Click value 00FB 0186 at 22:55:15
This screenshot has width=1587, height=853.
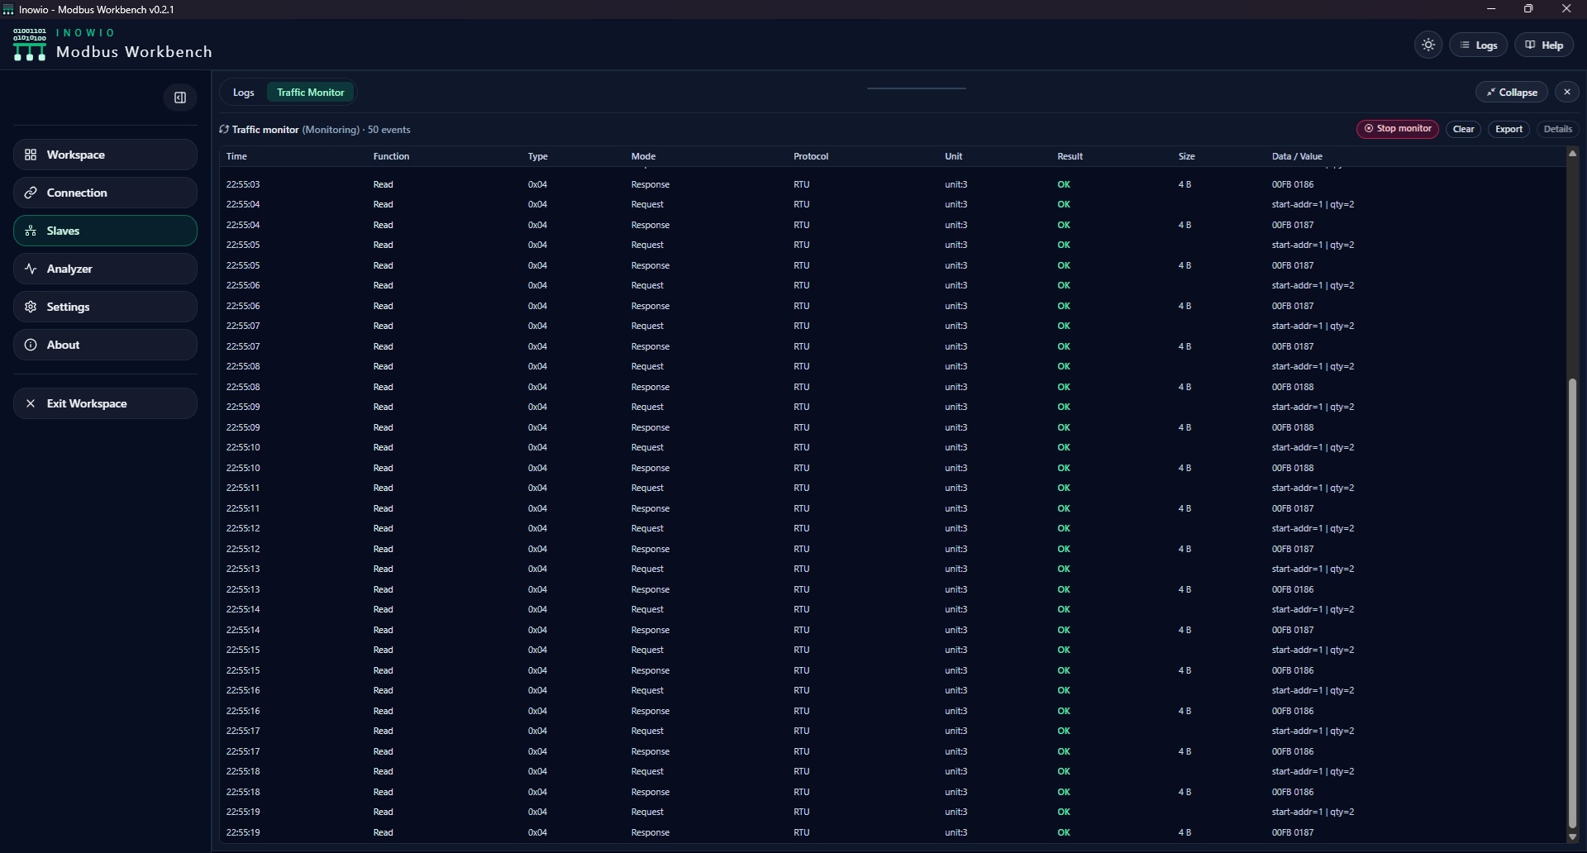pyautogui.click(x=1293, y=670)
